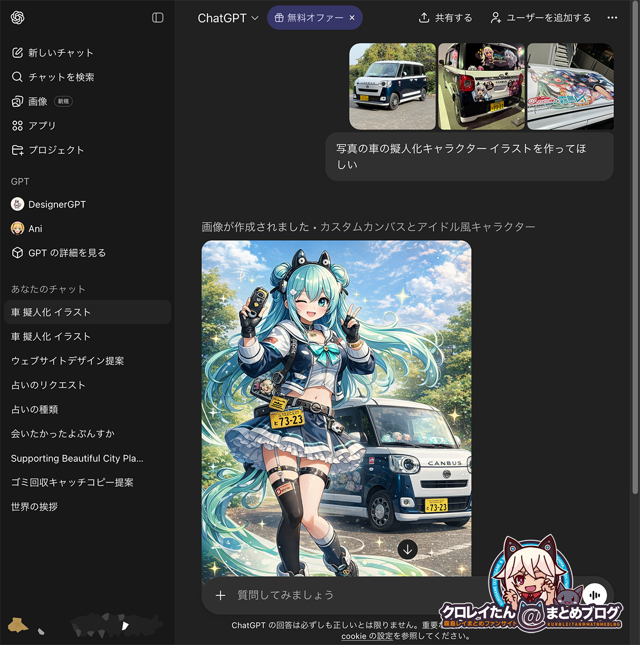Image resolution: width=640 pixels, height=645 pixels.
Task: Open the アプリ apps page
Action: [42, 125]
